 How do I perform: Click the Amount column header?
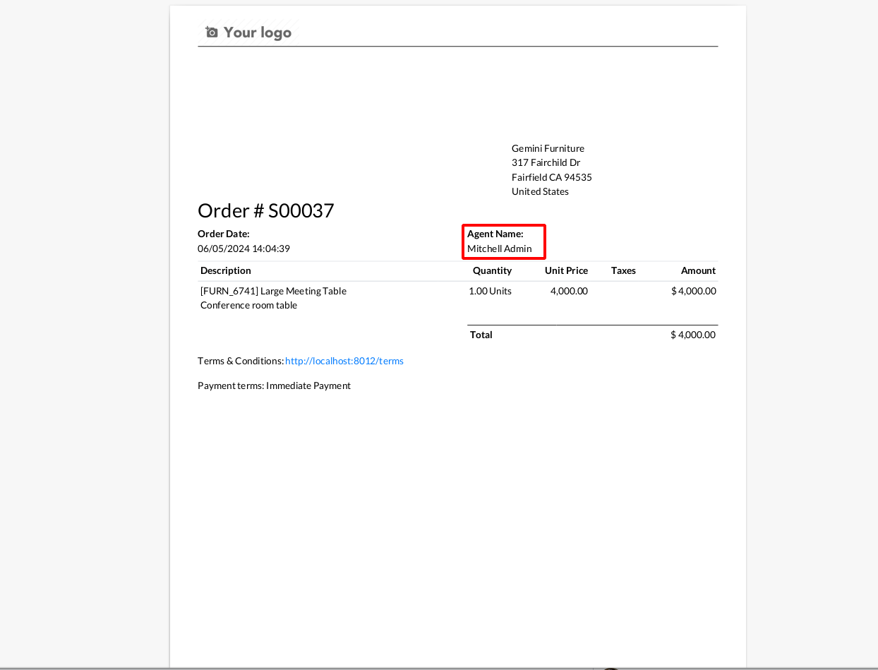(x=698, y=270)
